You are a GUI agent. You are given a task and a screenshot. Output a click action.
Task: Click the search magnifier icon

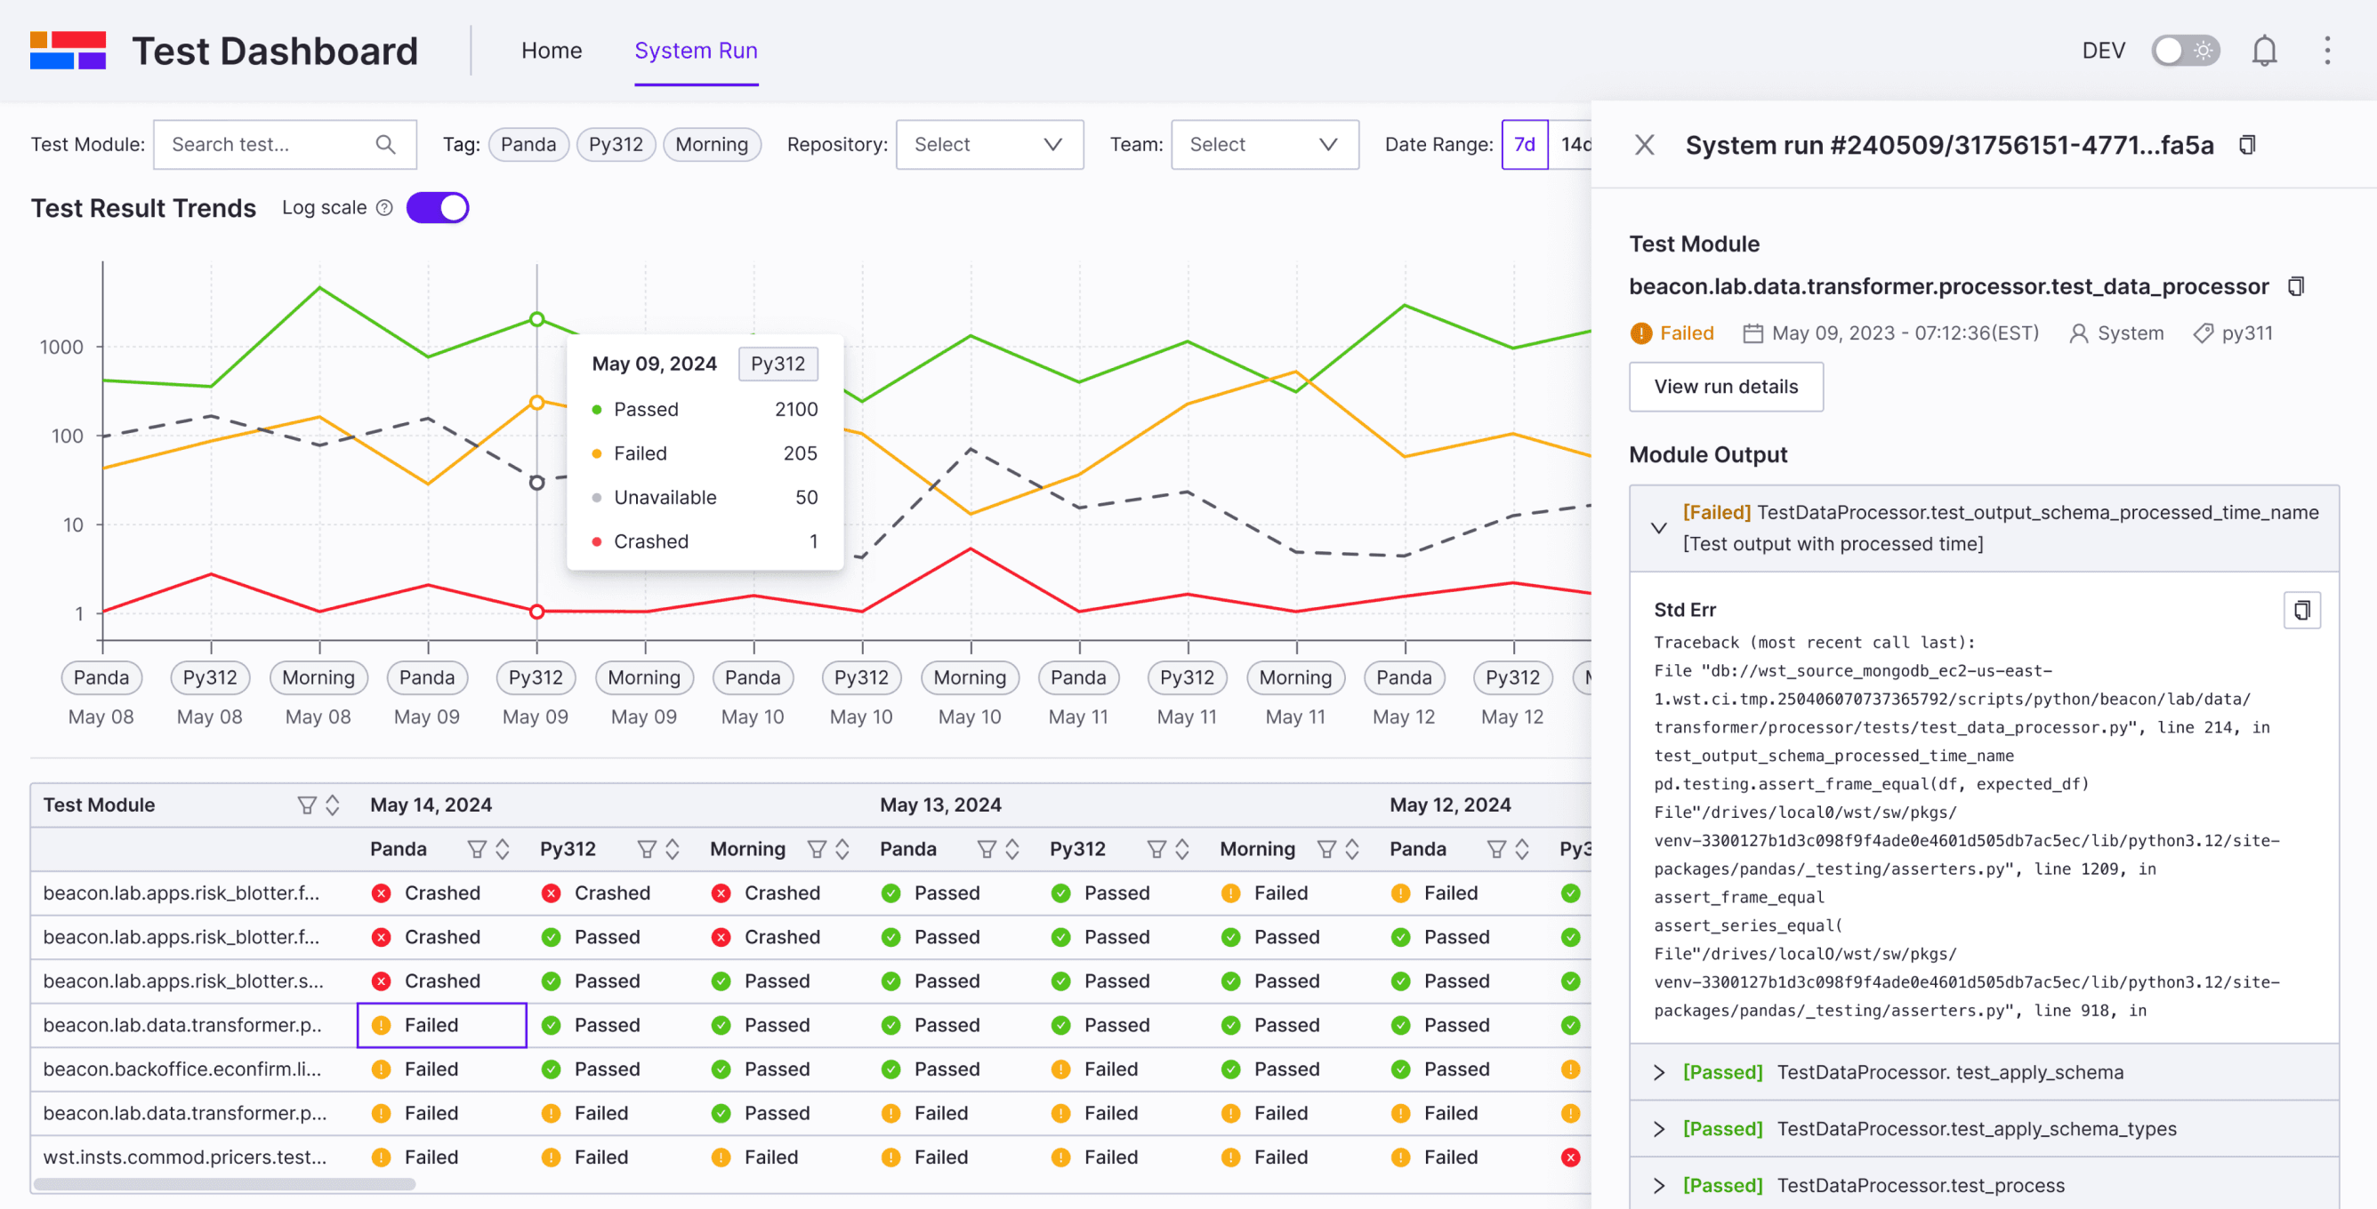tap(386, 145)
